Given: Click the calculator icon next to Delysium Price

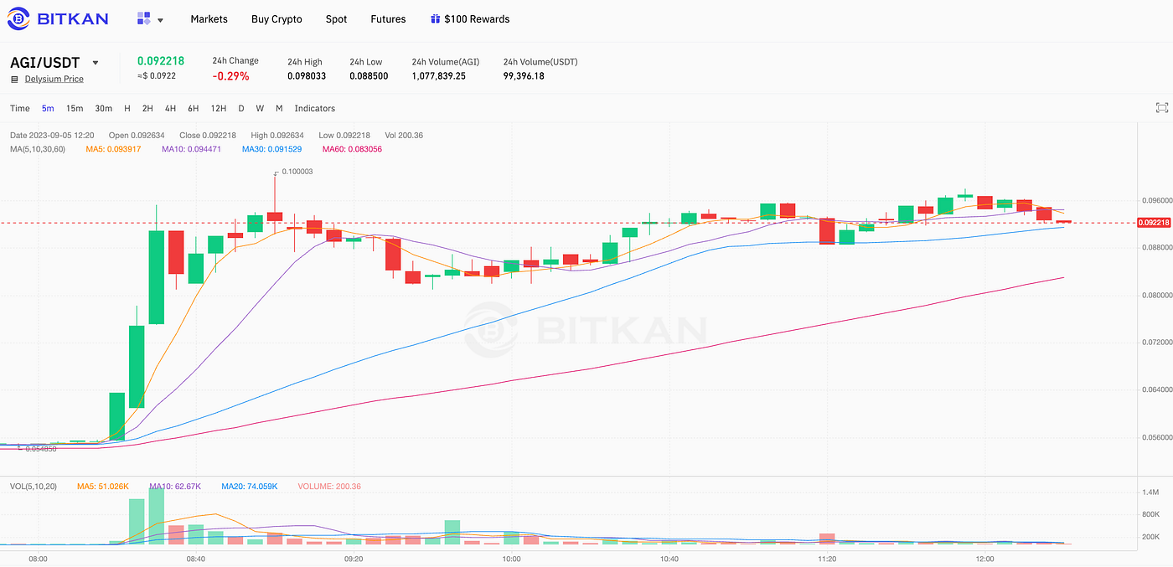Looking at the screenshot, I should (x=13, y=78).
